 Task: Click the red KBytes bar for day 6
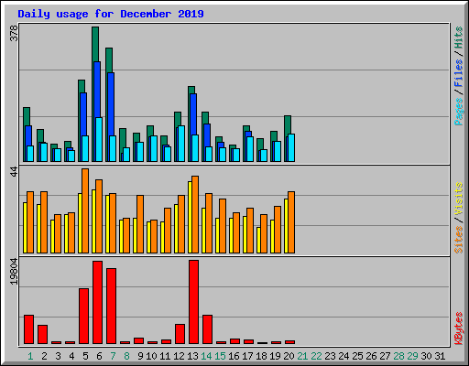pos(97,302)
